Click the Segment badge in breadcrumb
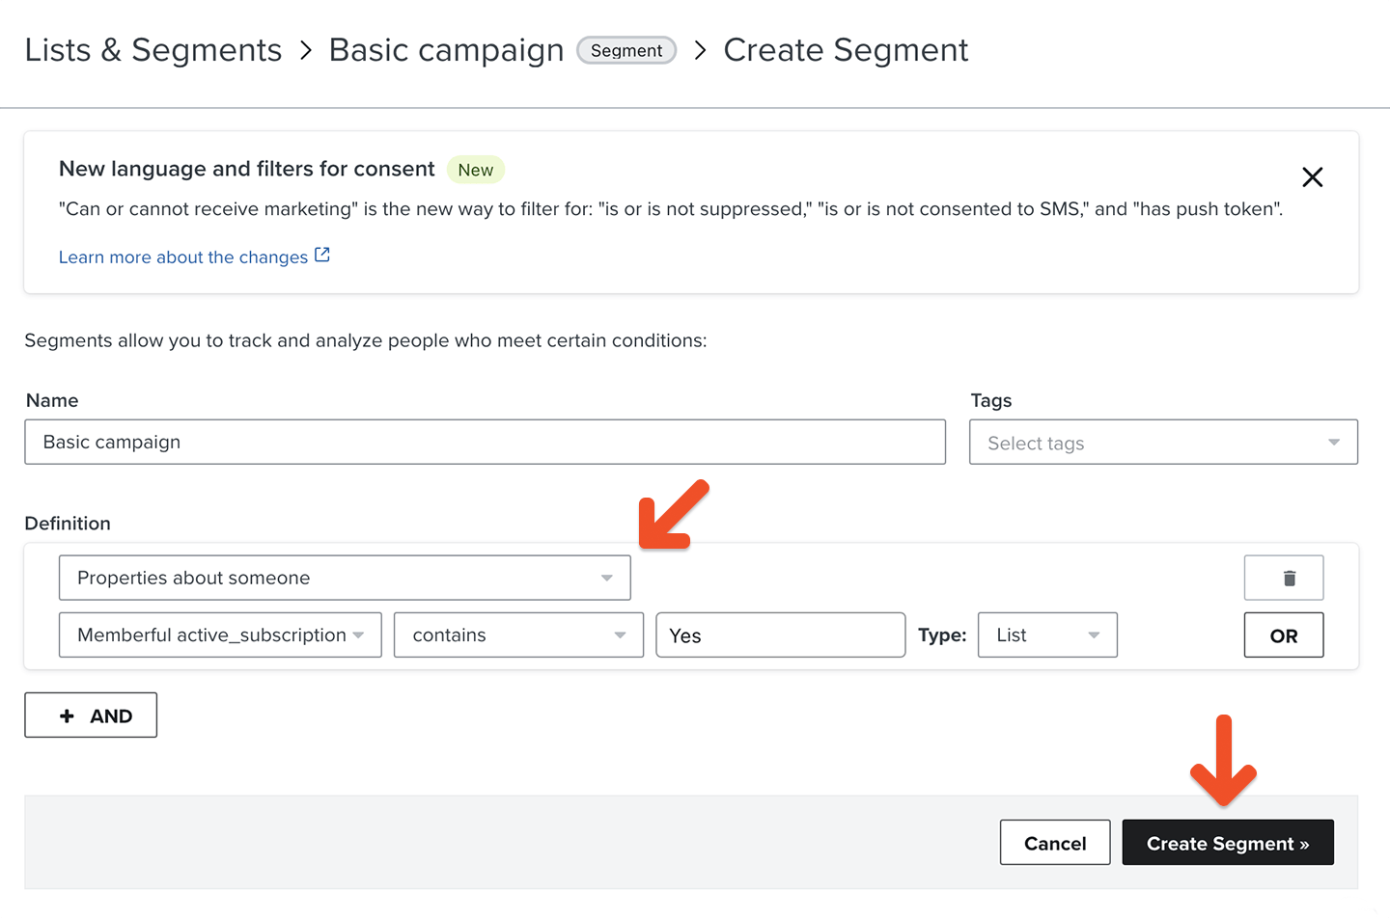1390x918 pixels. (x=626, y=50)
